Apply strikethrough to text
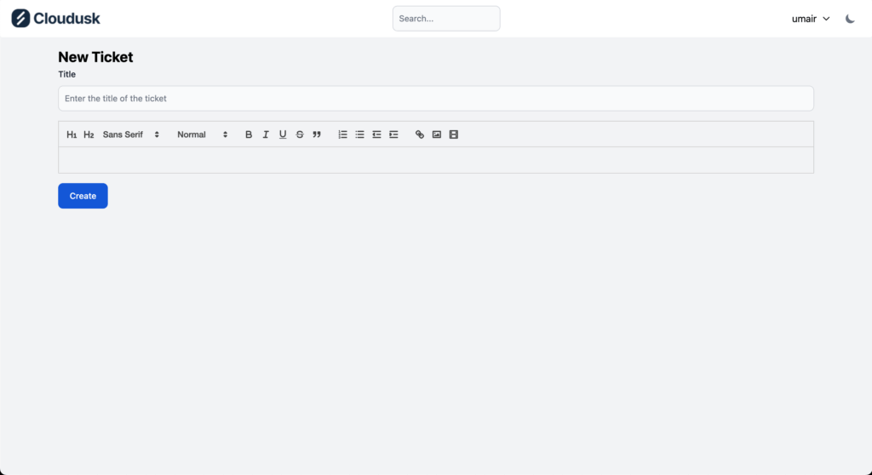872x475 pixels. click(300, 134)
